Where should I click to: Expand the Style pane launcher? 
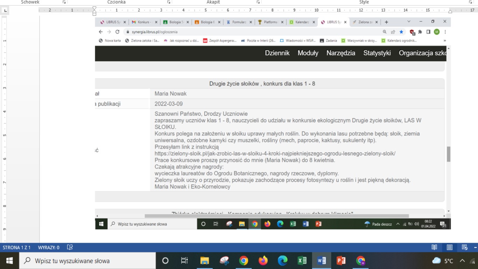470,2
